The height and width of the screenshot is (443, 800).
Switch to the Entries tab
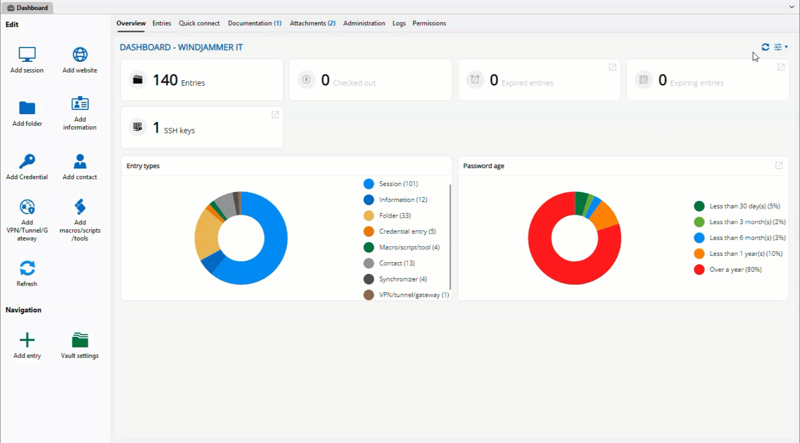(161, 23)
